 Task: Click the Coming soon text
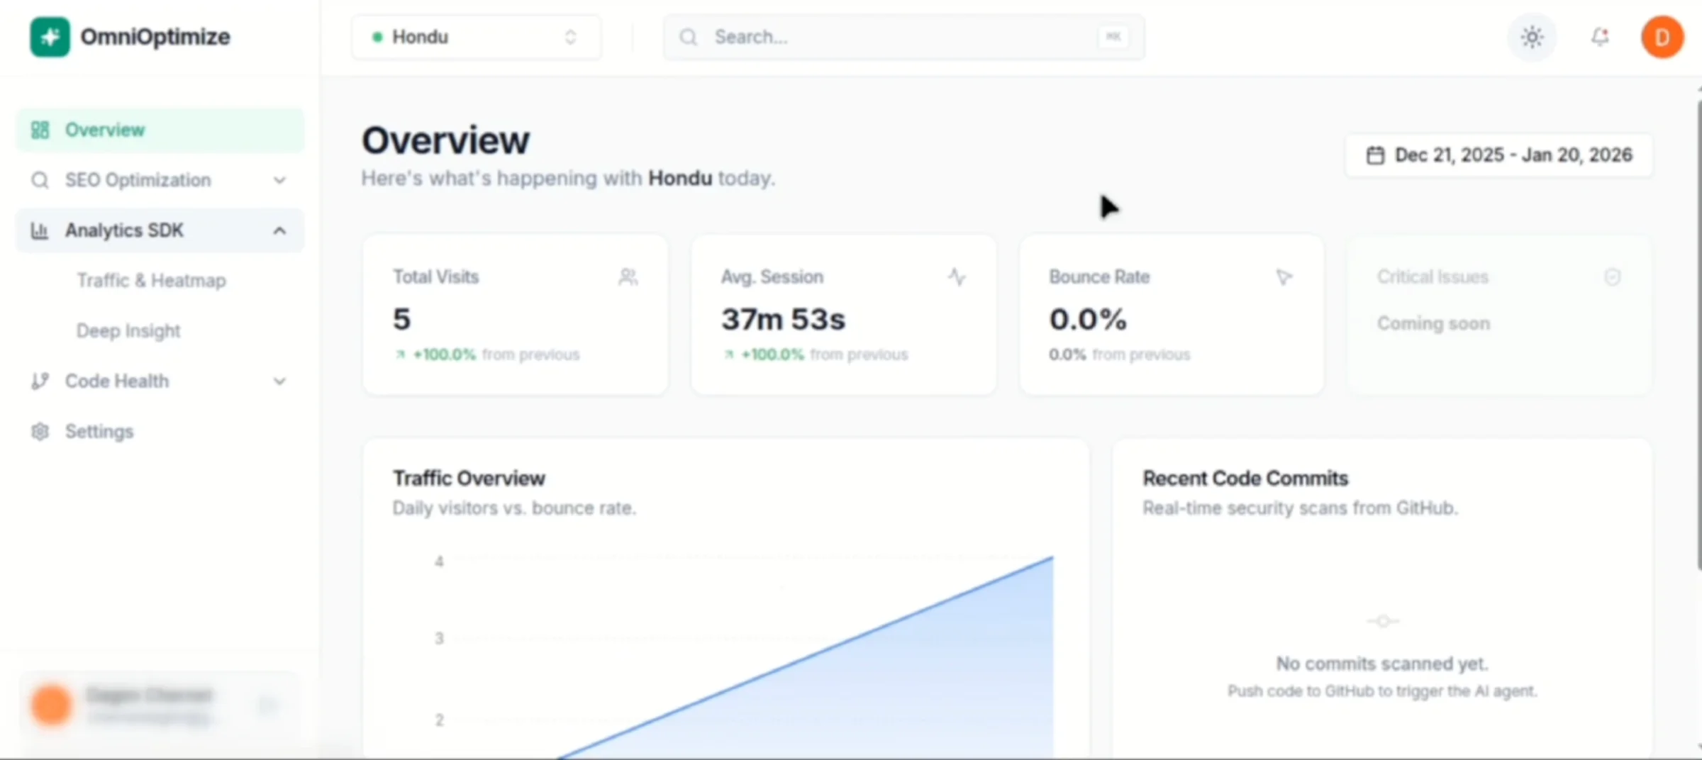pyautogui.click(x=1433, y=324)
